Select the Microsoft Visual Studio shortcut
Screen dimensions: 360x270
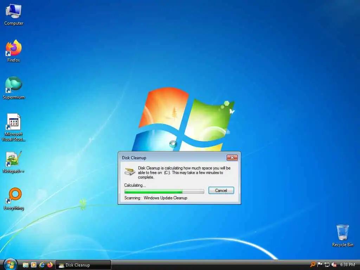click(x=14, y=127)
